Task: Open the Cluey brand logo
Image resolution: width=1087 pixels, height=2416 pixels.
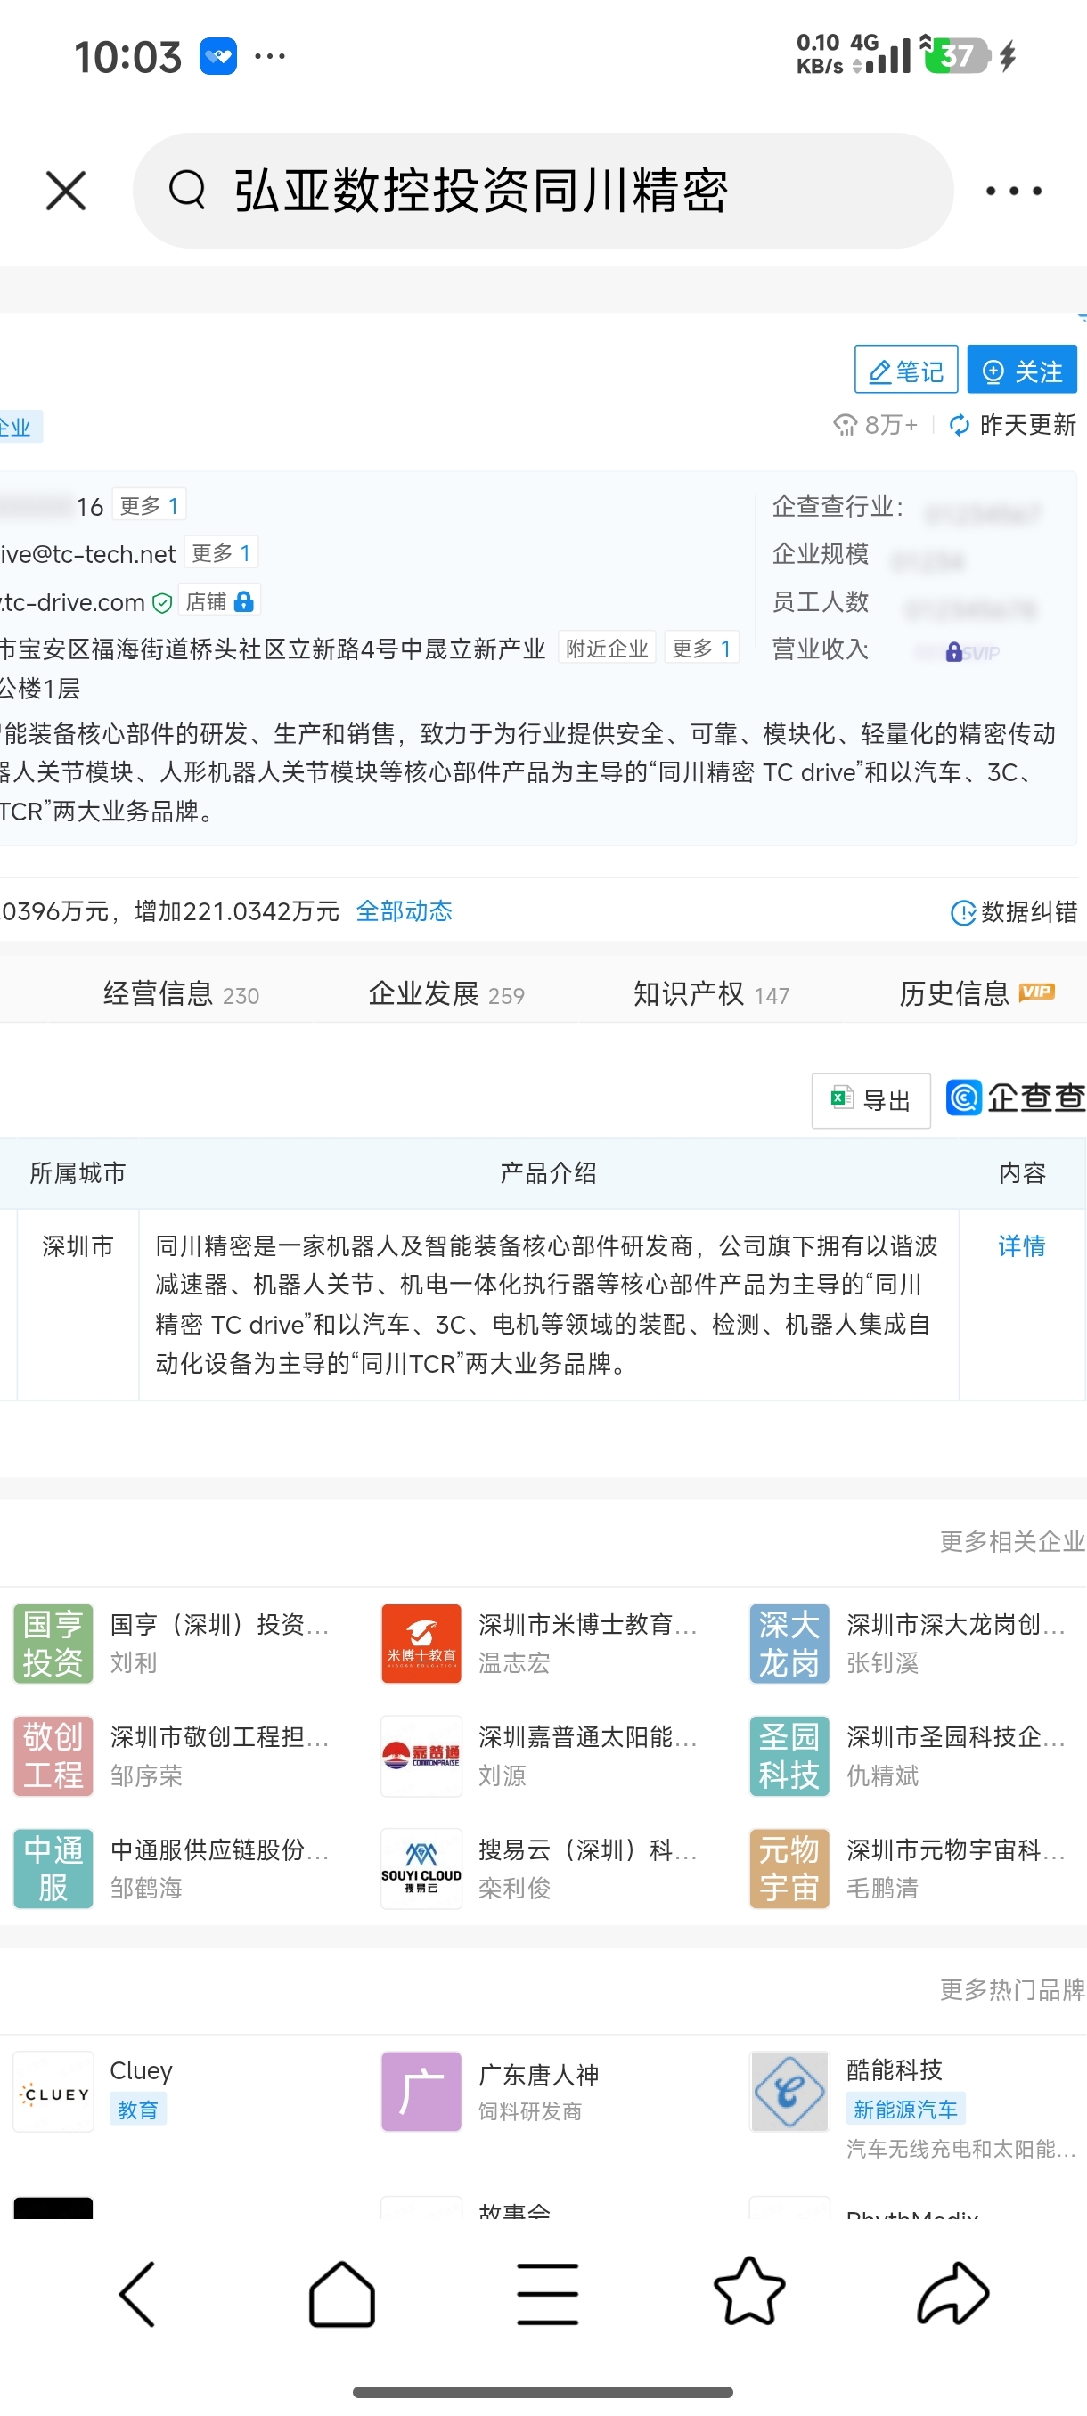Action: coord(53,2092)
